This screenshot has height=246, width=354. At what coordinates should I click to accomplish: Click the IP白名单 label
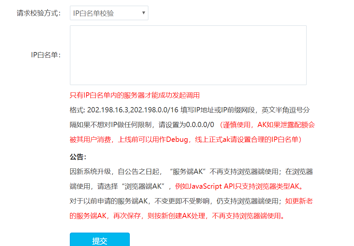[46, 55]
